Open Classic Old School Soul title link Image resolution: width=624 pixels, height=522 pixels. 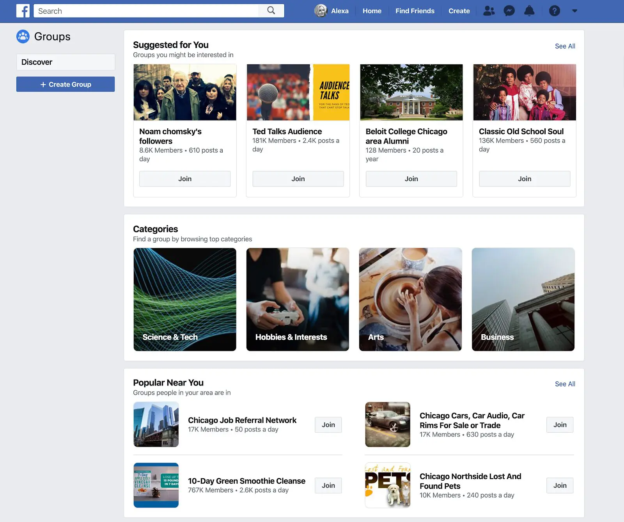[521, 131]
